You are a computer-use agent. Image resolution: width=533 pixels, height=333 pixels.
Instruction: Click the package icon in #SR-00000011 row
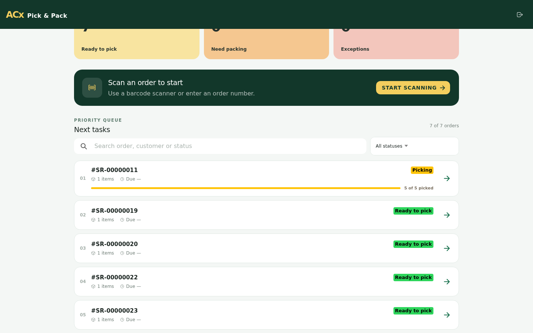(x=93, y=179)
